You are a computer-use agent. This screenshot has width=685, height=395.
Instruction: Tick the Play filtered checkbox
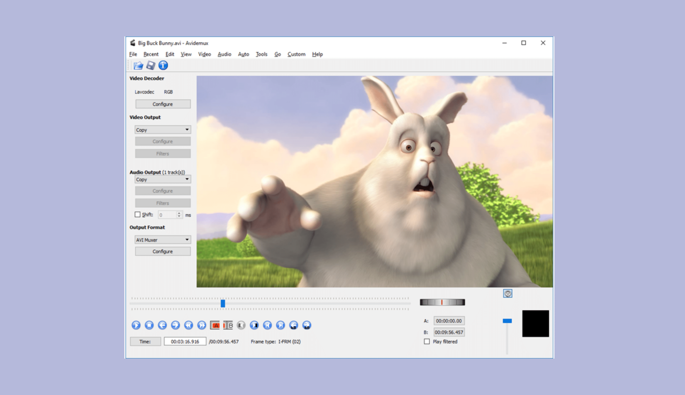pyautogui.click(x=427, y=342)
